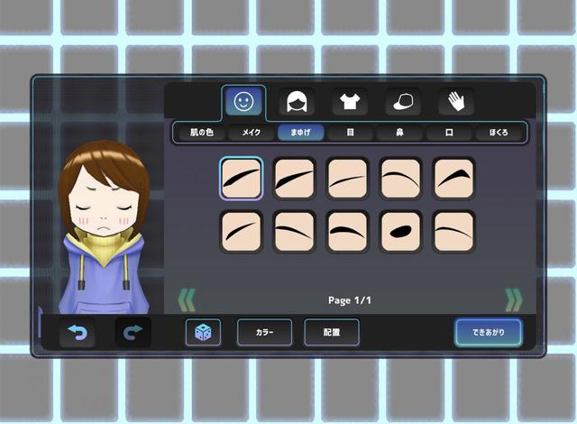Open the cap accessories category tab
The width and height of the screenshot is (577, 424).
(403, 102)
